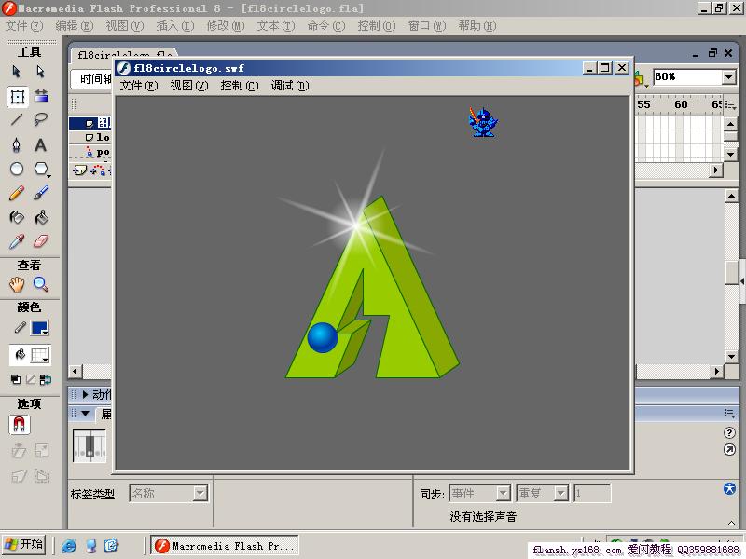Screen dimensions: 746x559
Task: Select the Ink Bottle tool
Action: (17, 218)
